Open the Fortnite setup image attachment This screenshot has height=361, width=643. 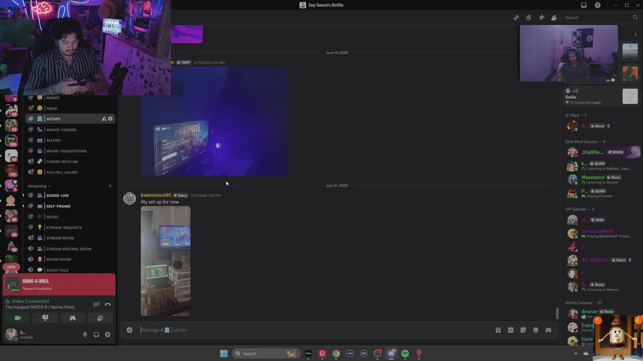tap(214, 121)
